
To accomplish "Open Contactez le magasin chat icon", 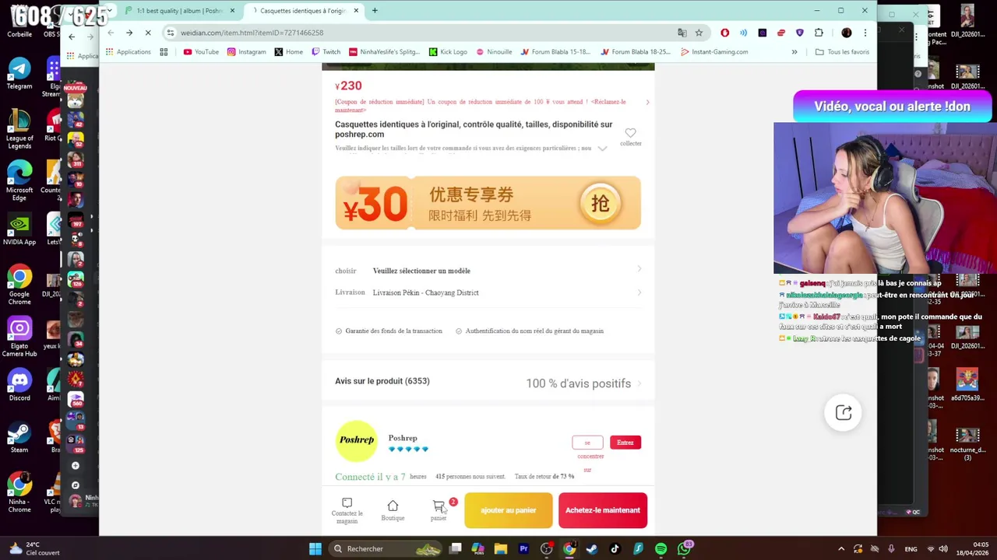I will (x=347, y=503).
